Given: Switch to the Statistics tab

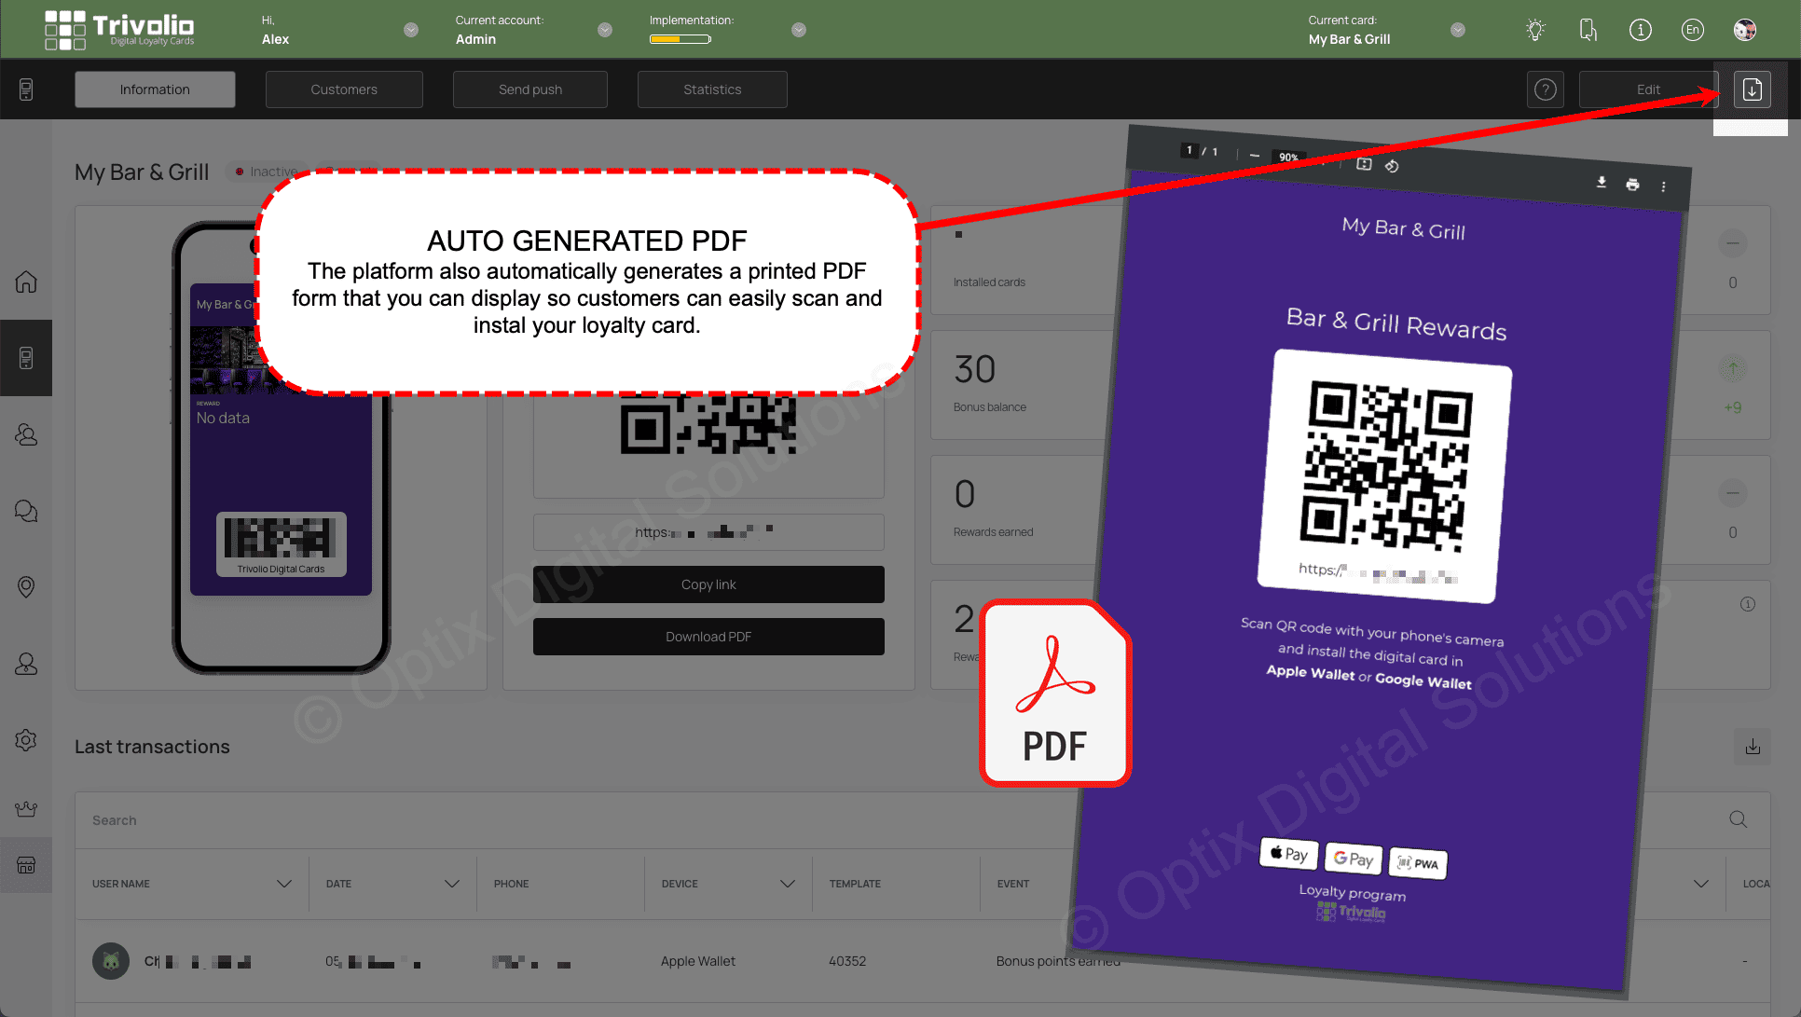Looking at the screenshot, I should tap(712, 89).
